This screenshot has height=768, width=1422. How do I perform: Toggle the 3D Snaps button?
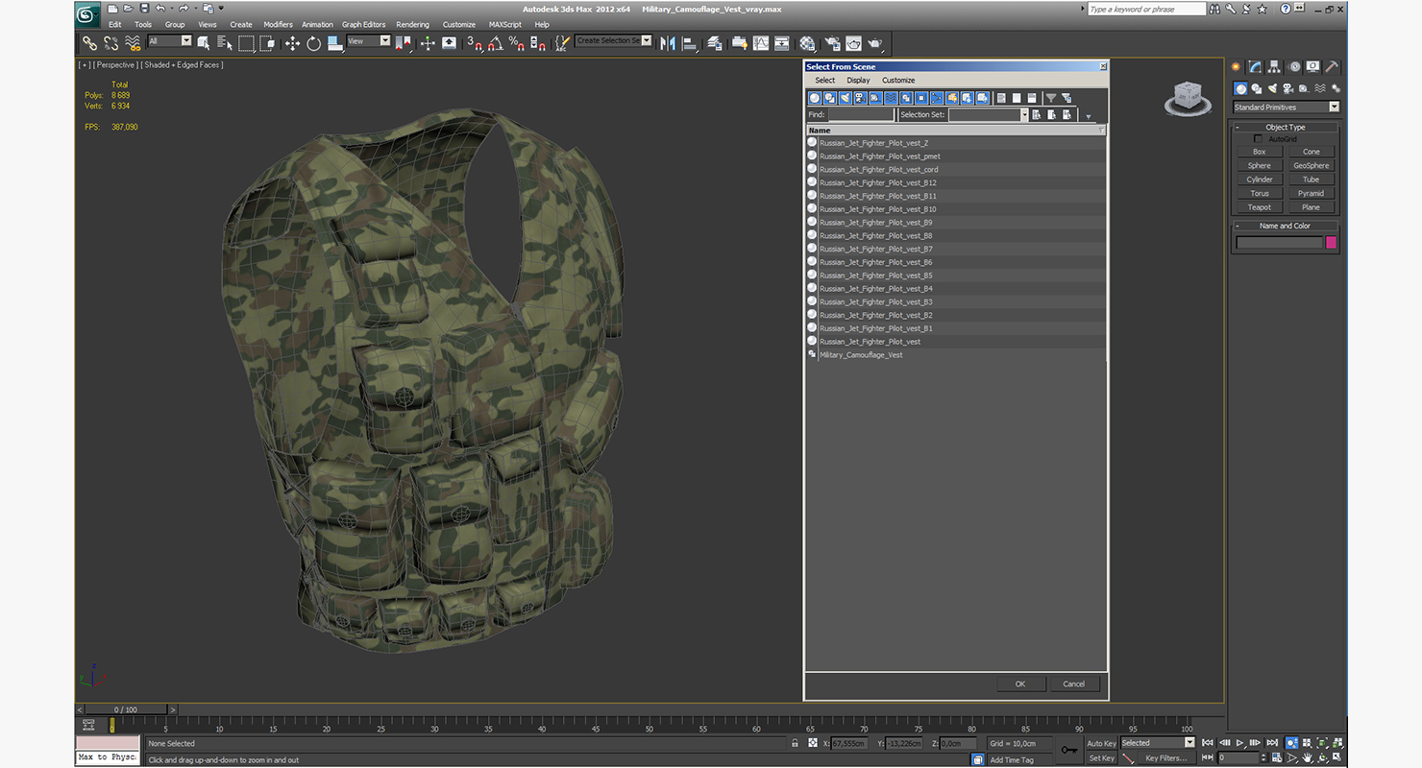[475, 43]
